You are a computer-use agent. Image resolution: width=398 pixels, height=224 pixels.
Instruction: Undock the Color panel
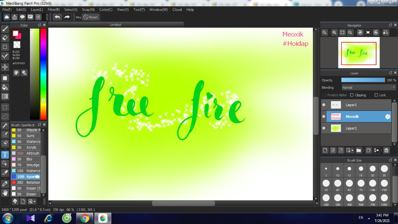[39, 25]
